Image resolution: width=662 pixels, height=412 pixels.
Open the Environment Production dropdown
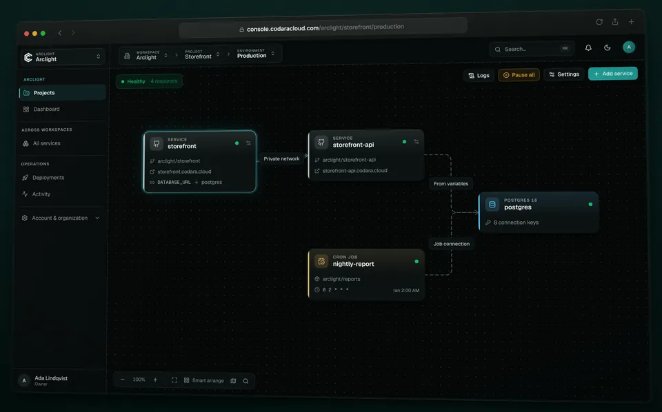(255, 54)
